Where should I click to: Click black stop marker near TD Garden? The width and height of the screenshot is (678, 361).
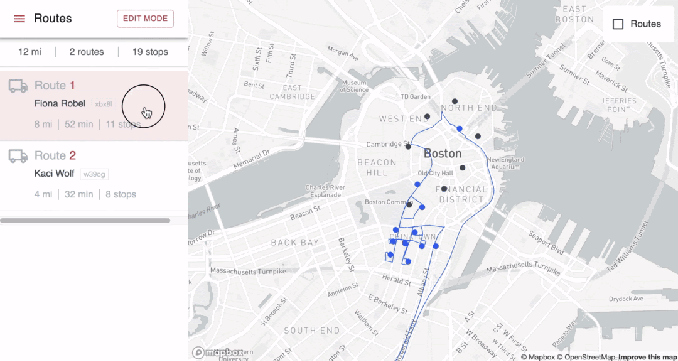455,101
